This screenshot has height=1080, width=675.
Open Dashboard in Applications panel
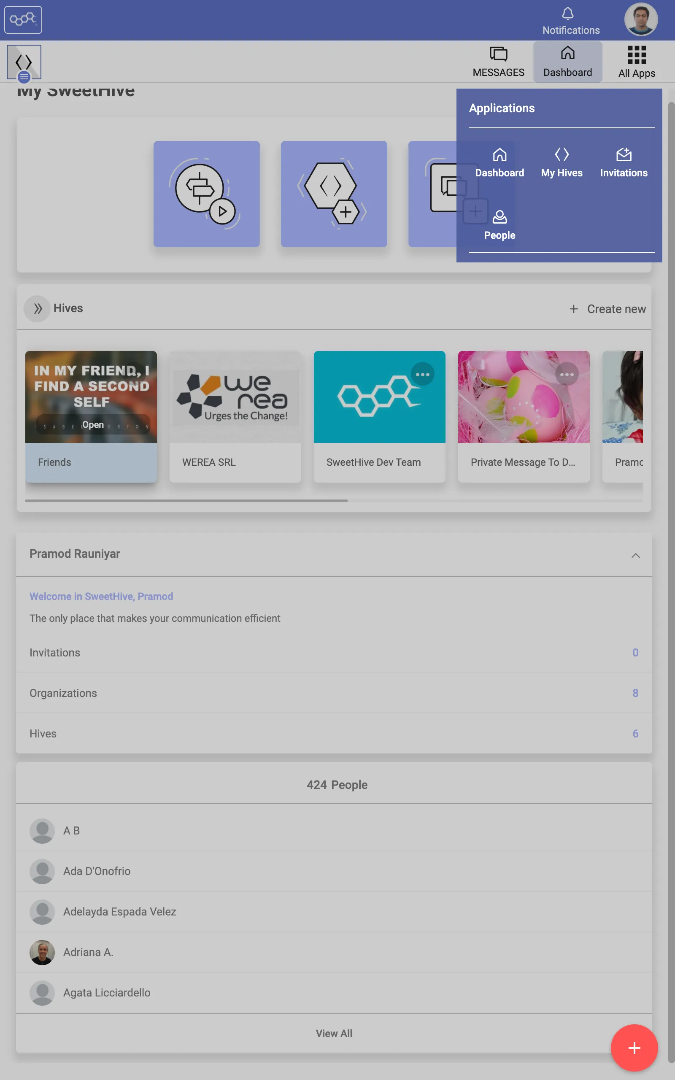(499, 163)
